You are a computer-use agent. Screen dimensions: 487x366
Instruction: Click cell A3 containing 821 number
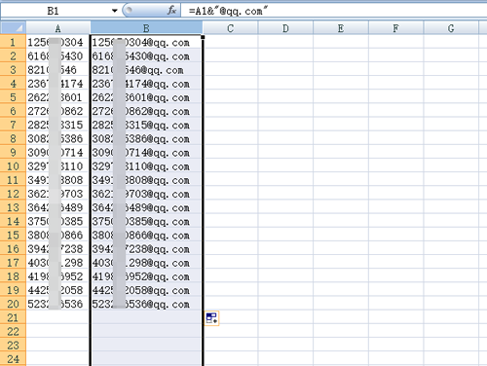tap(57, 70)
